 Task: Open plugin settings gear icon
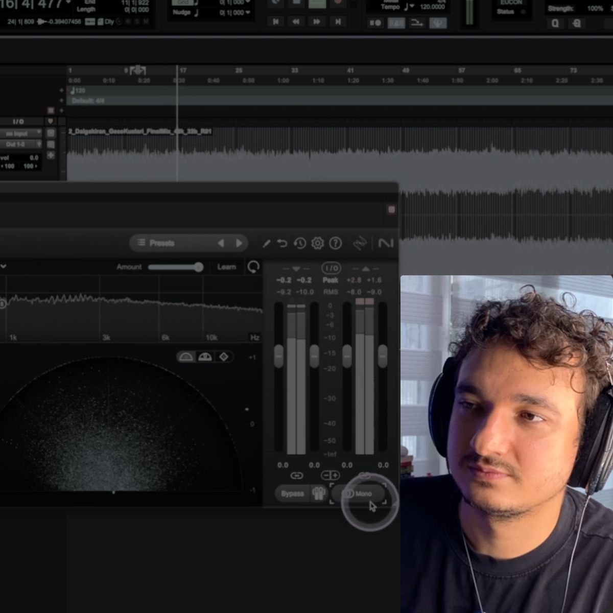[318, 243]
